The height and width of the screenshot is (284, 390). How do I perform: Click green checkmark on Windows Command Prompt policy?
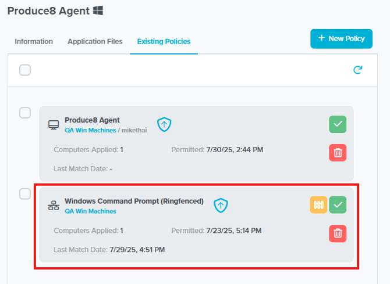click(x=338, y=205)
